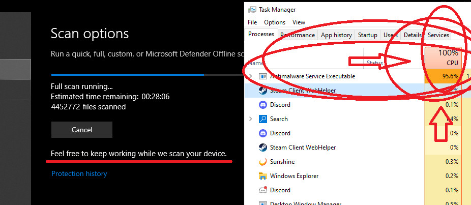Click the Windows Explorer folder icon
Viewport: 471px width, 205px height.
[263, 176]
